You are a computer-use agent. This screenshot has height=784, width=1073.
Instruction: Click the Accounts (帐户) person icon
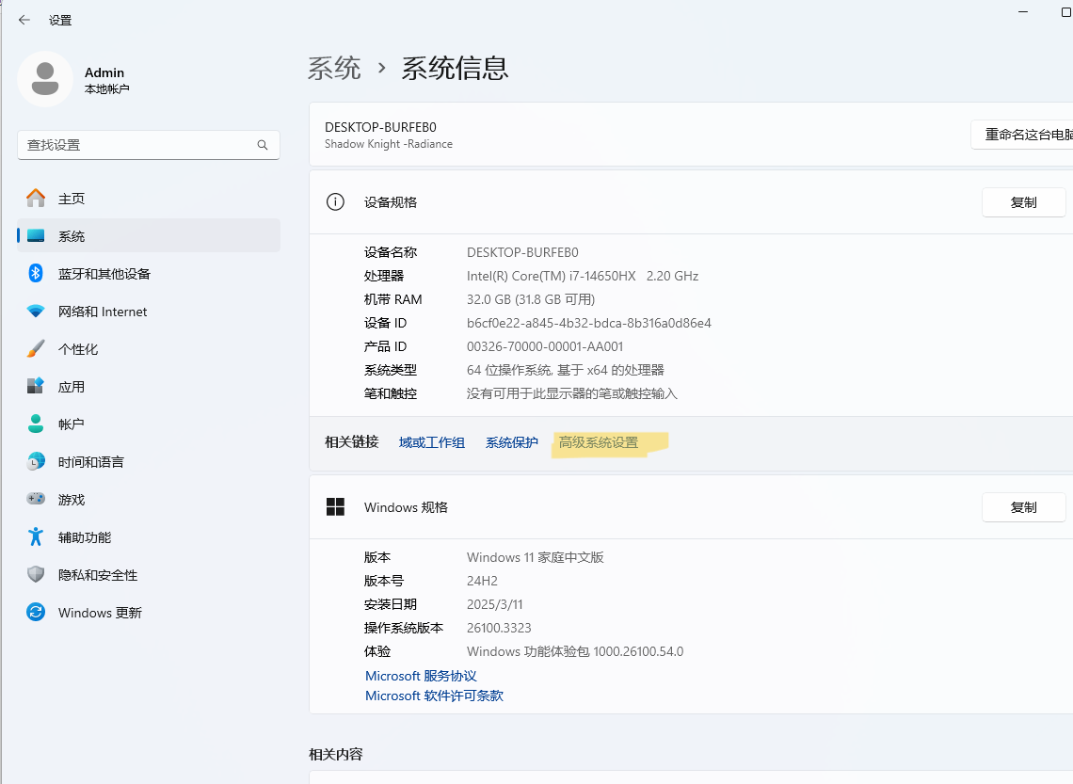coord(36,424)
